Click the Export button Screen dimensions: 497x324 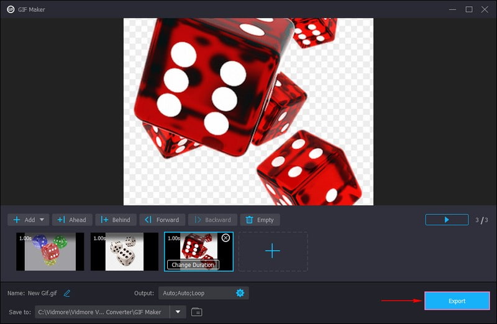point(457,301)
